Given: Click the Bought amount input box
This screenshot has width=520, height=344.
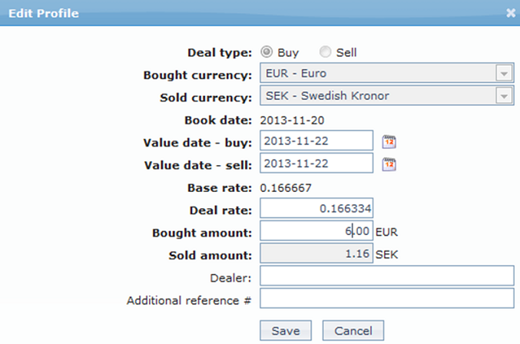Looking at the screenshot, I should pos(316,230).
